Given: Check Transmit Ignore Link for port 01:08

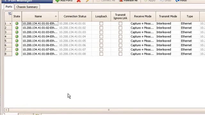Looking at the screenshot, I should click(120, 54).
